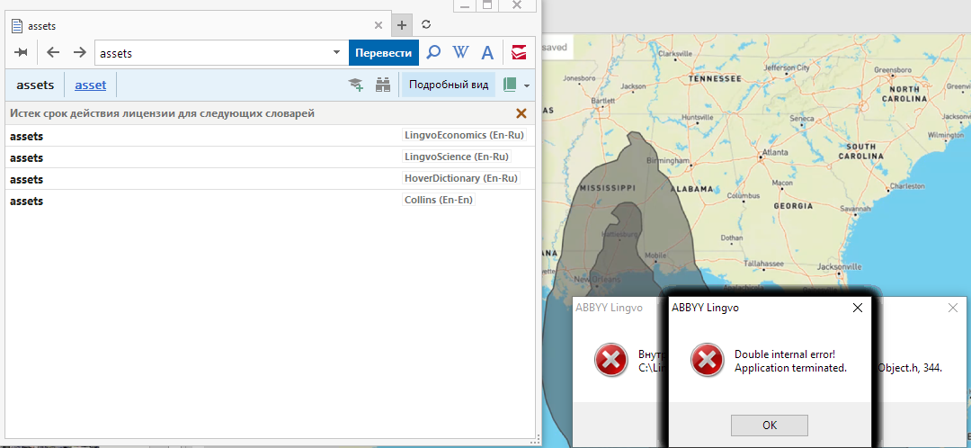Screen dimensions: 971x448
Task: Expand the arrow next to the green book
Action: click(527, 85)
